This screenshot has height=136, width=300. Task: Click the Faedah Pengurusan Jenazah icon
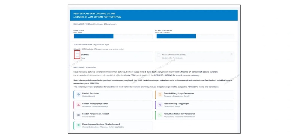78,115
